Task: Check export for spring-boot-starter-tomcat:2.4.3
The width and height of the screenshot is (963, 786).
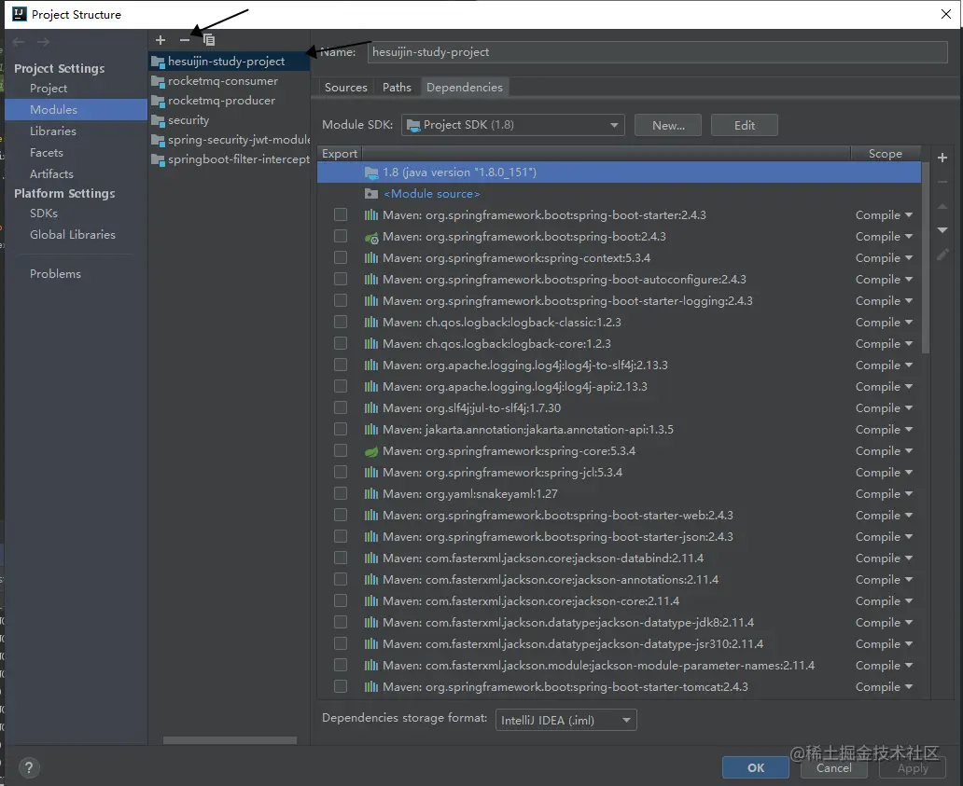Action: coord(341,686)
